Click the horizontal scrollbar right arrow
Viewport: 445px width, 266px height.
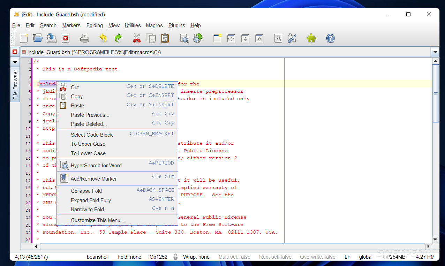pos(429,246)
